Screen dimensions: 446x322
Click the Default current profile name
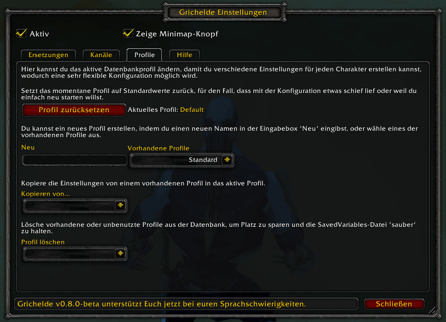point(192,109)
